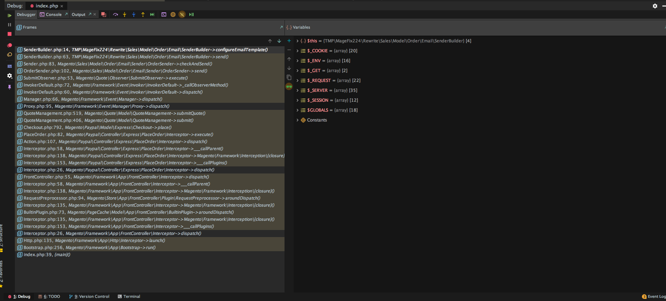Image resolution: width=666 pixels, height=301 pixels.
Task: Resume program with the green play icon
Action: click(10, 16)
